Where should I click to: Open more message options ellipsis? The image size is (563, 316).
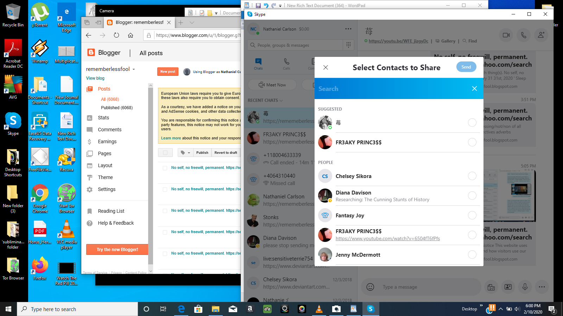[x=542, y=287]
